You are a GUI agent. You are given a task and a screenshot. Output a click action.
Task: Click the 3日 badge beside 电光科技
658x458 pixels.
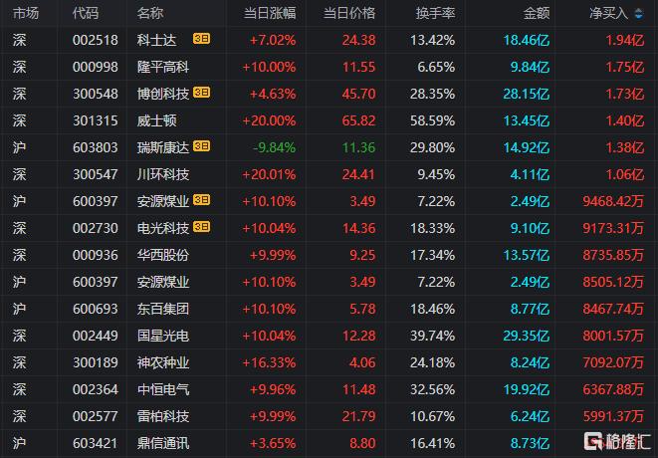[x=201, y=227]
